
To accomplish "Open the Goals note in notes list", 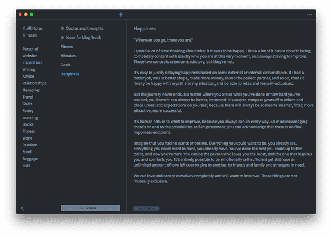I will point(65,65).
